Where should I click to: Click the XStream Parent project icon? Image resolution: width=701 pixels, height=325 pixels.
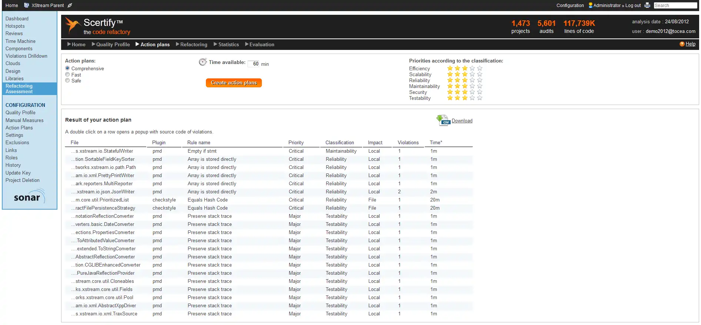(x=26, y=5)
